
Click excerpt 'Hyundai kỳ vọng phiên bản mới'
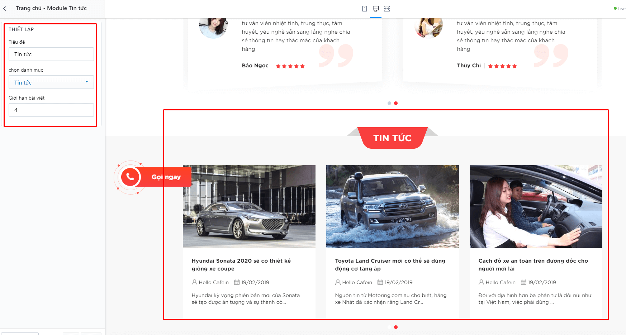(x=246, y=299)
